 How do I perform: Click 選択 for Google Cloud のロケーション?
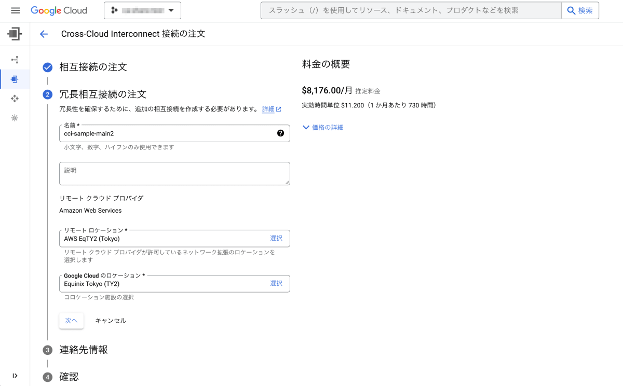pyautogui.click(x=276, y=284)
